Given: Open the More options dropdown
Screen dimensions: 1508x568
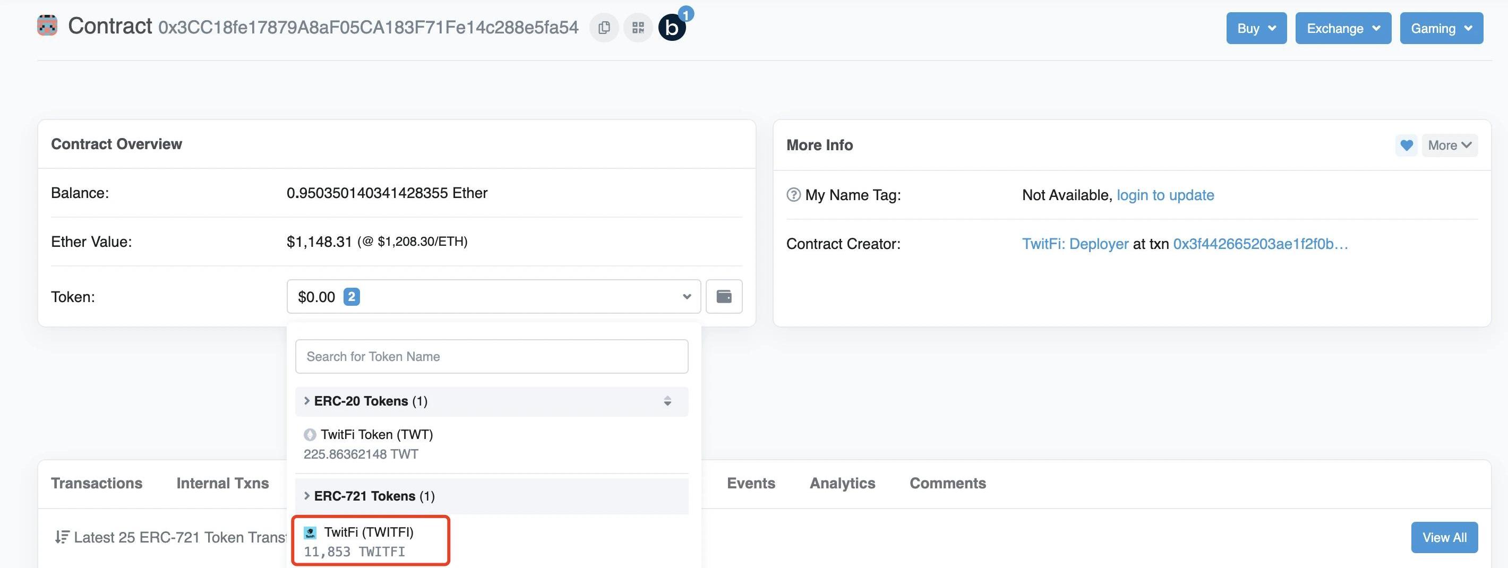Looking at the screenshot, I should [1449, 145].
